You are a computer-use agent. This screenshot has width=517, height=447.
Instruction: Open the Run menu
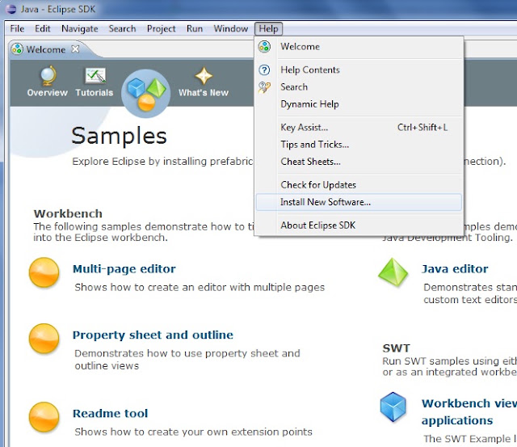195,29
